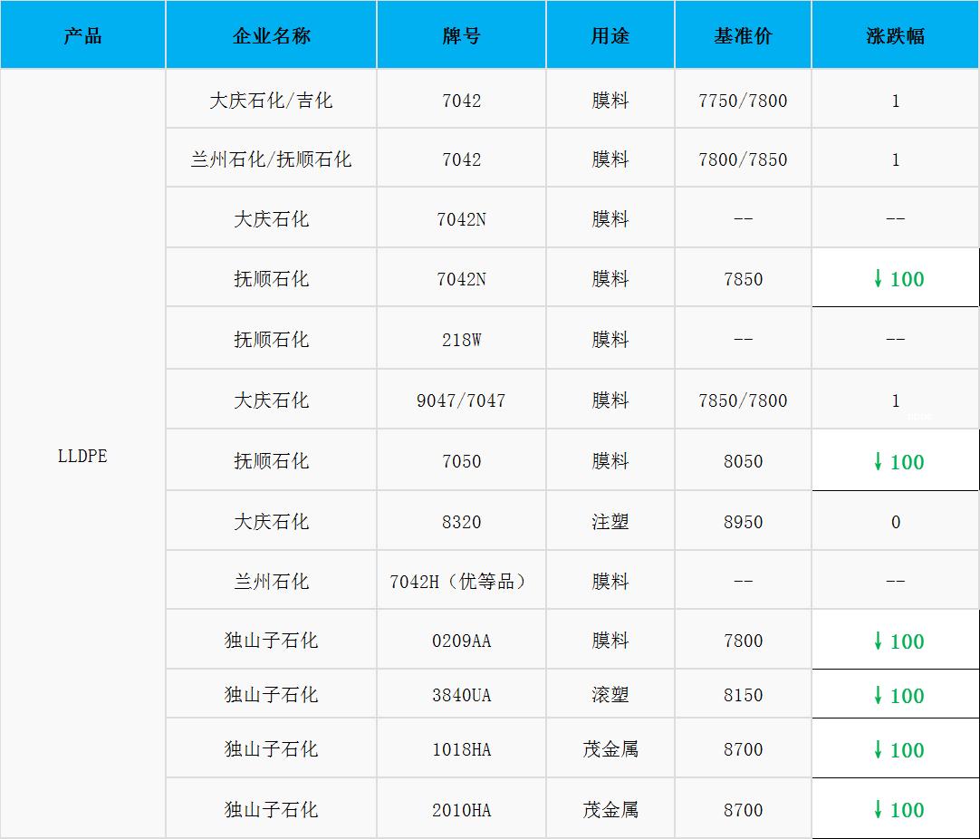Click the green down arrow in the 3840UA row
980x839 pixels.
[x=878, y=695]
